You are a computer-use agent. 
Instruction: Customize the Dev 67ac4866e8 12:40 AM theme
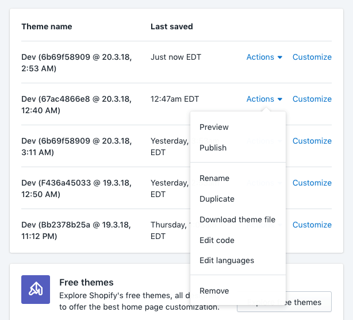(312, 99)
